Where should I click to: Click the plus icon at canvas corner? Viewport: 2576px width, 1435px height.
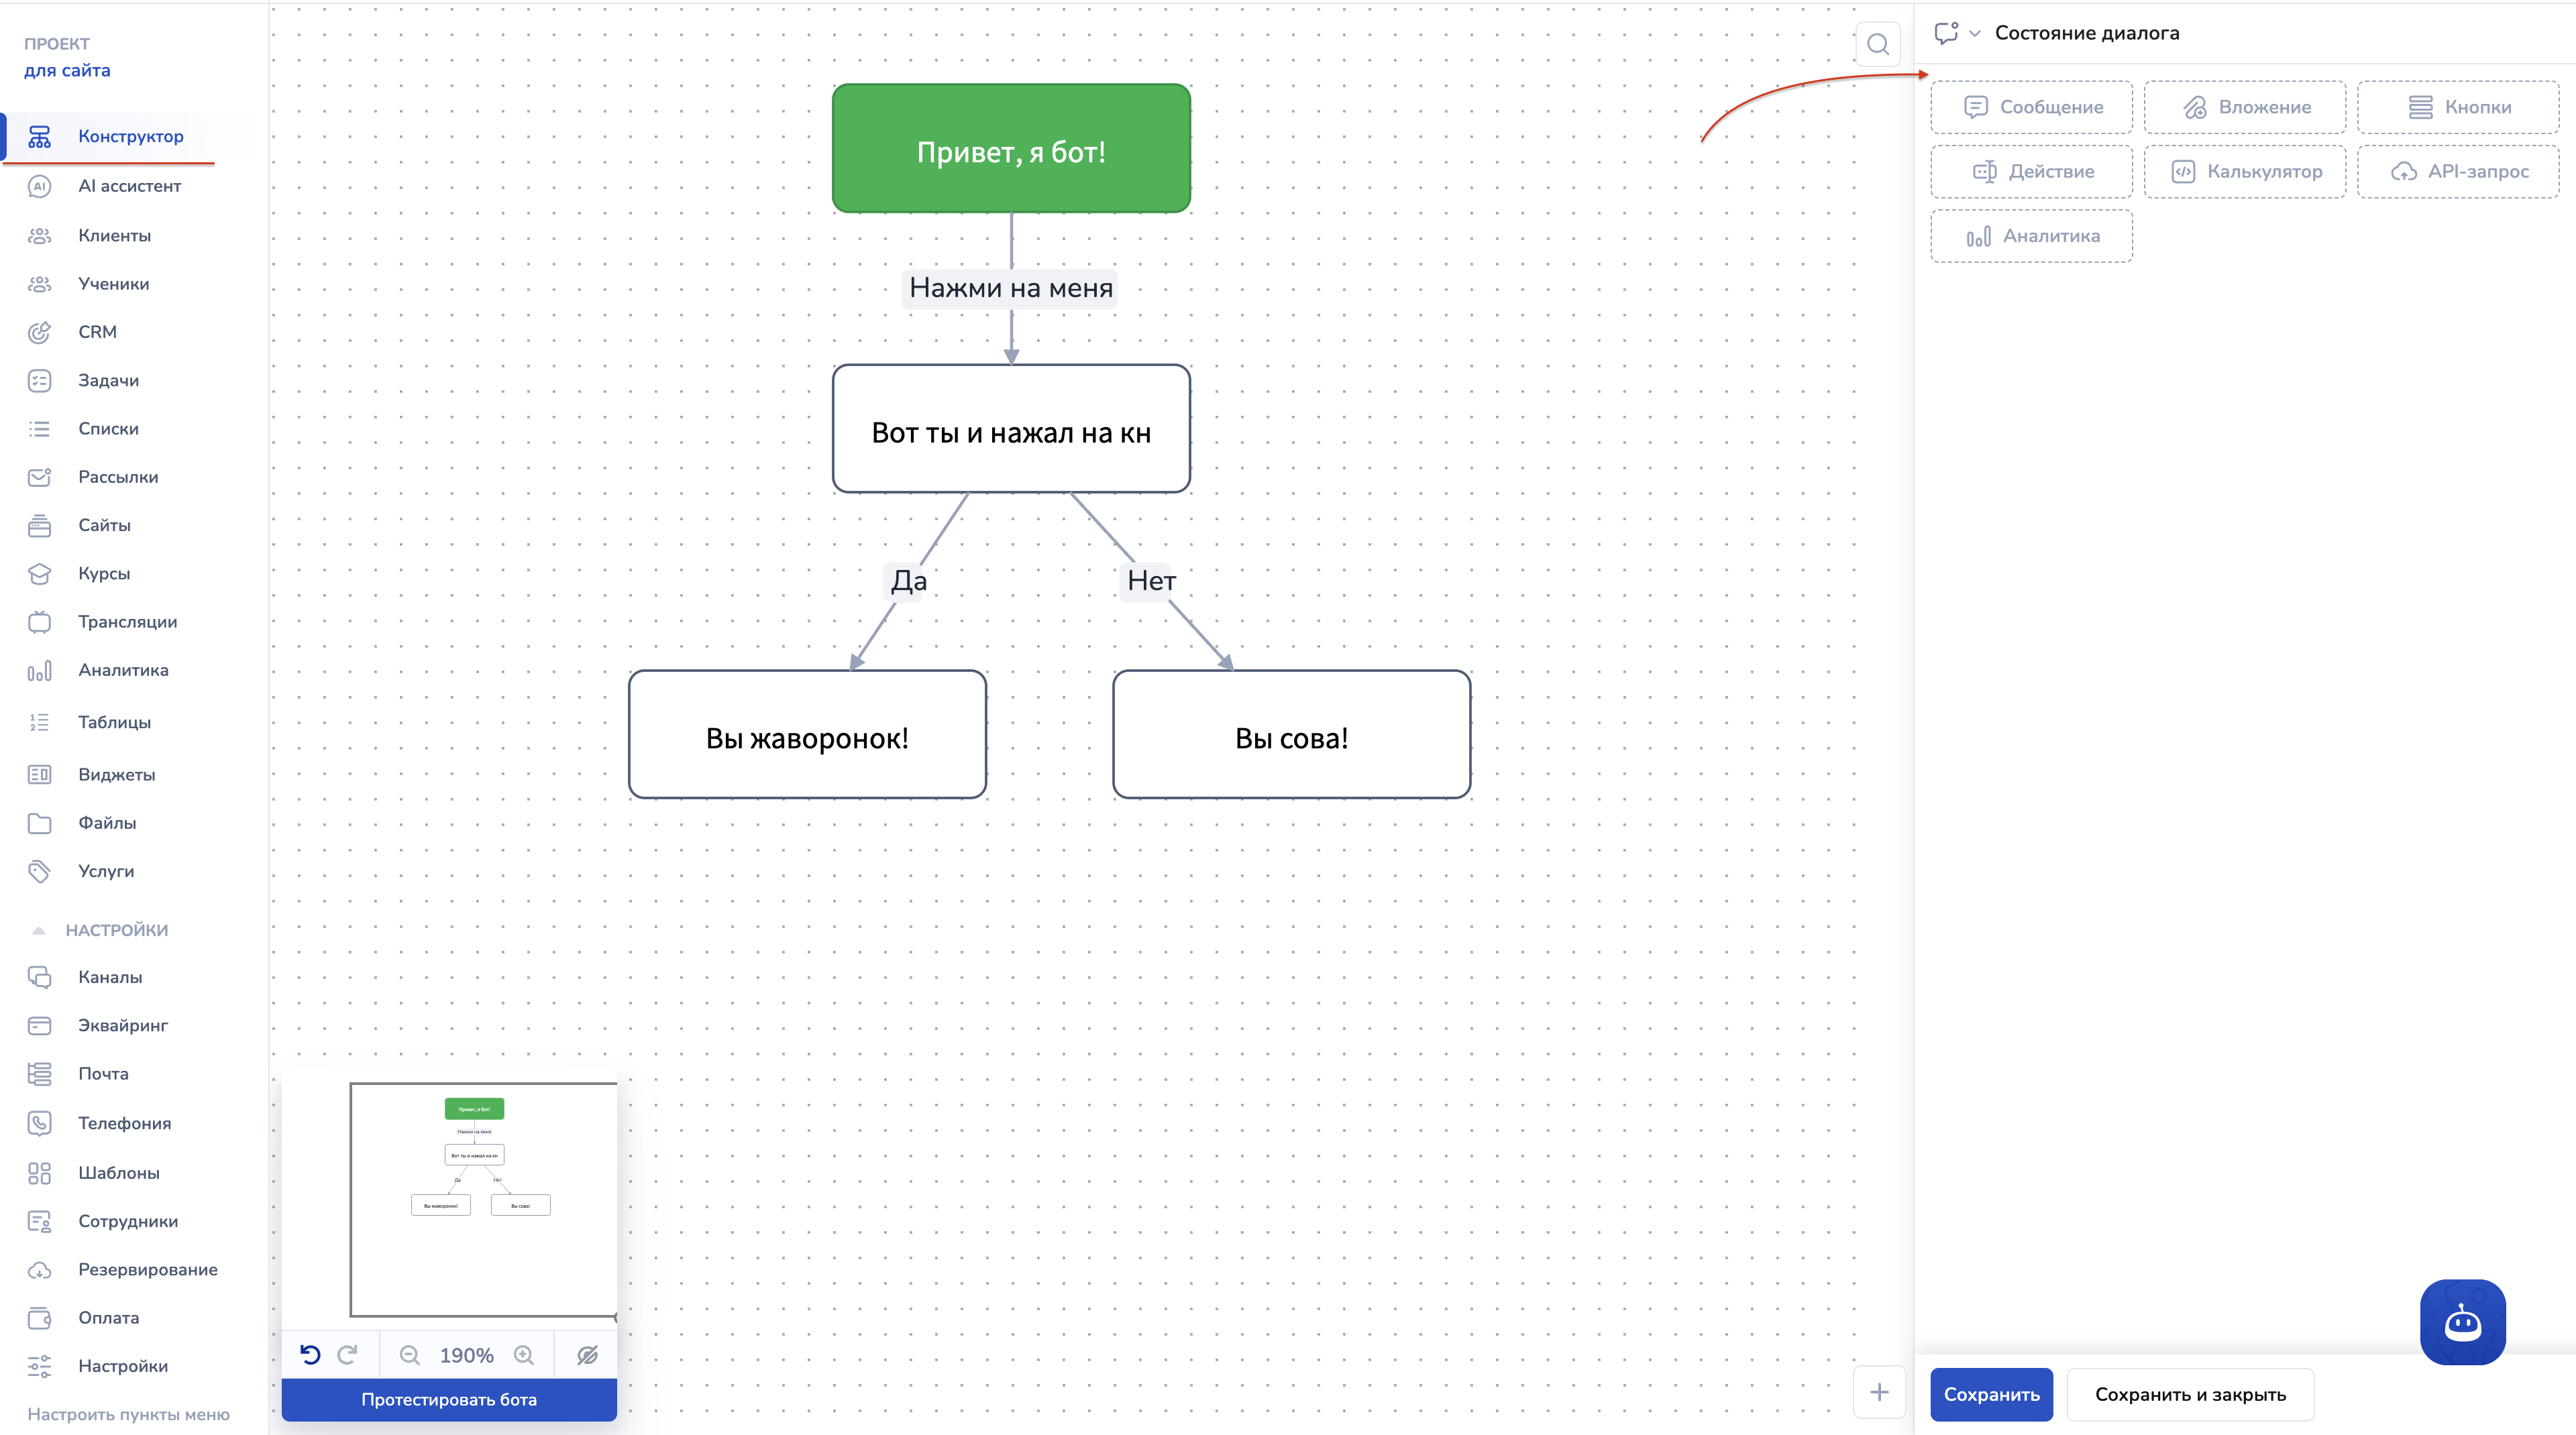point(1878,1391)
